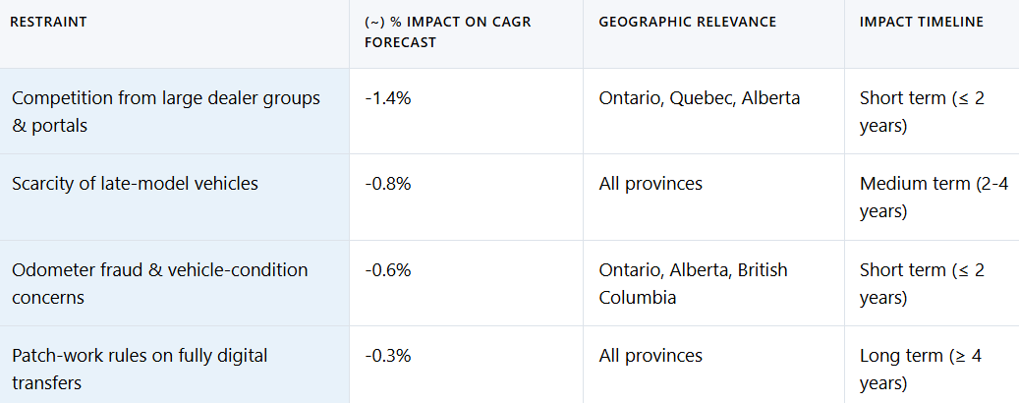Click All provinces in the patch-work rules row
This screenshot has width=1019, height=403.
(x=651, y=355)
